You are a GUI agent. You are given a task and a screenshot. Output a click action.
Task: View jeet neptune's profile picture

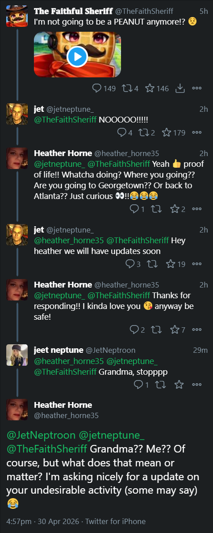point(17,355)
